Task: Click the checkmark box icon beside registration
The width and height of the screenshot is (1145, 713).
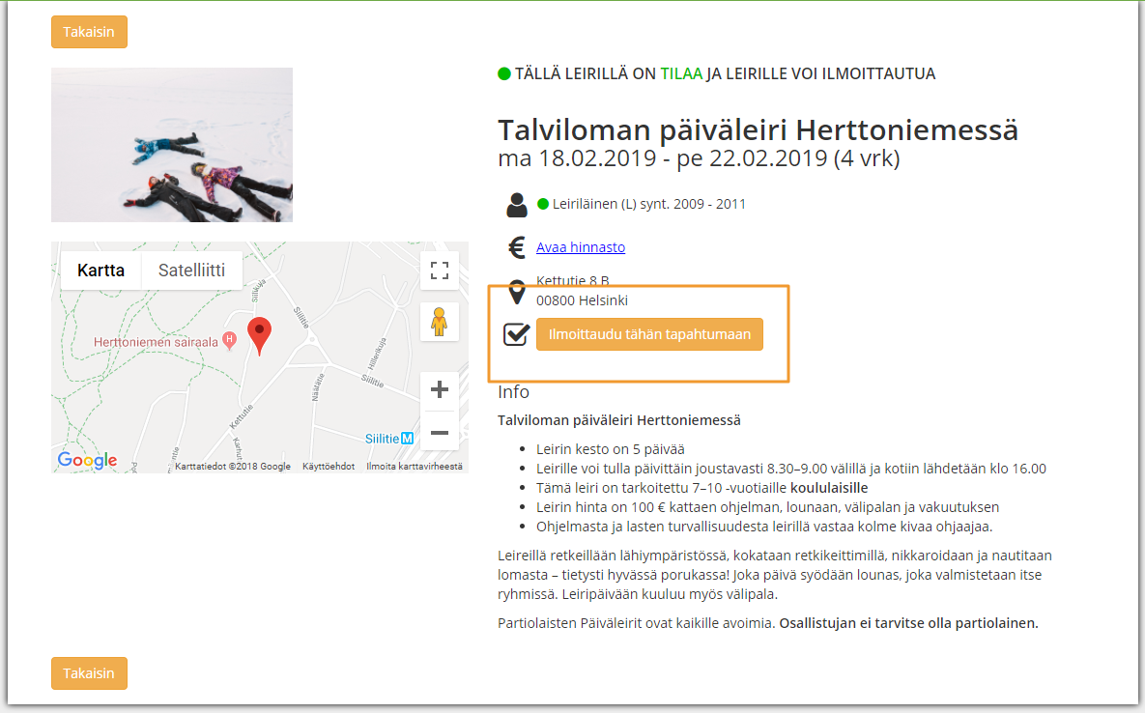Action: tap(516, 334)
